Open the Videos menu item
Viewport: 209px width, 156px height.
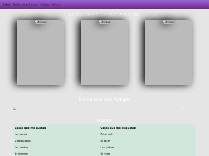click(45, 5)
